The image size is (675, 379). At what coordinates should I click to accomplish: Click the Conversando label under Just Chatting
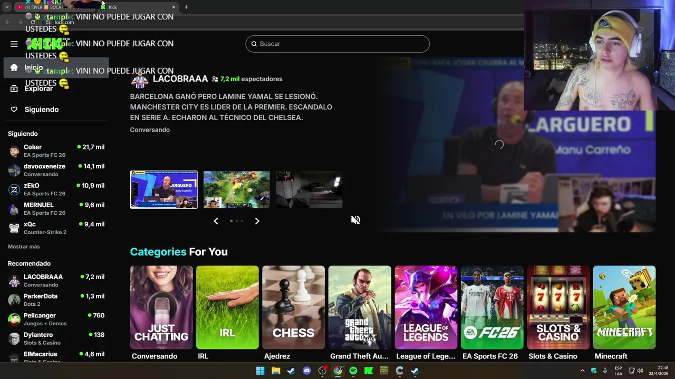tap(155, 356)
